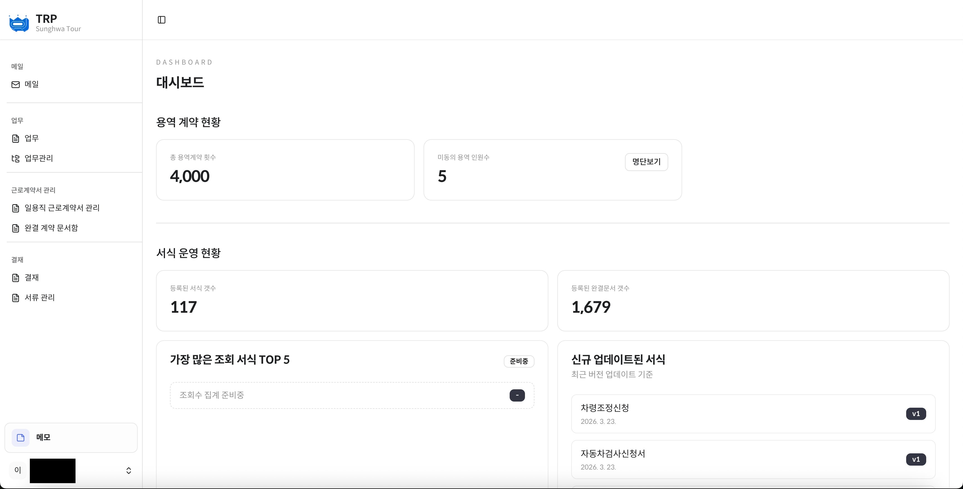Toggle the dark dash badge on 조회수 집계 준비중
The image size is (963, 489).
coord(517,395)
